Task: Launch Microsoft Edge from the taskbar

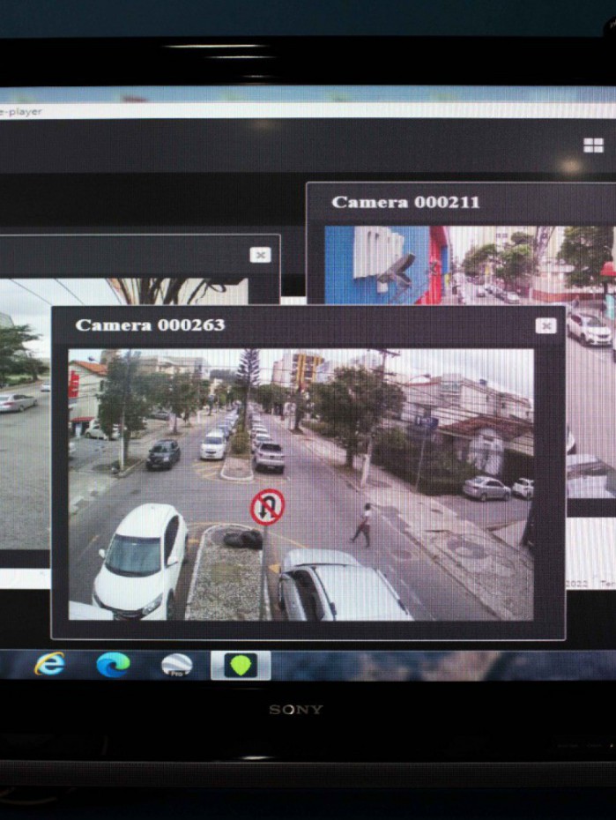Action: point(113,664)
